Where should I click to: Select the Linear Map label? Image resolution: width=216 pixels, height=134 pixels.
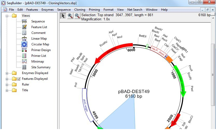tap(39, 39)
